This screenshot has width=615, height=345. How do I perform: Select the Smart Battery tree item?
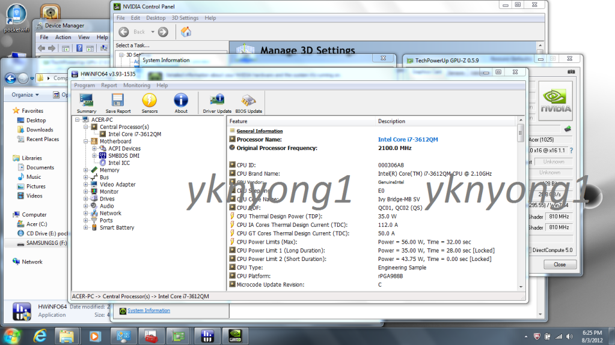coord(117,227)
